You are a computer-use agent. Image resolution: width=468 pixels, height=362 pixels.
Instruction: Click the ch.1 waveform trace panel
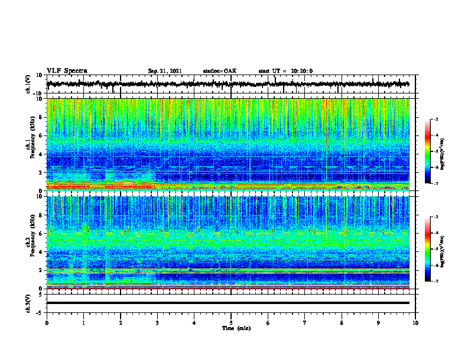[231, 84]
